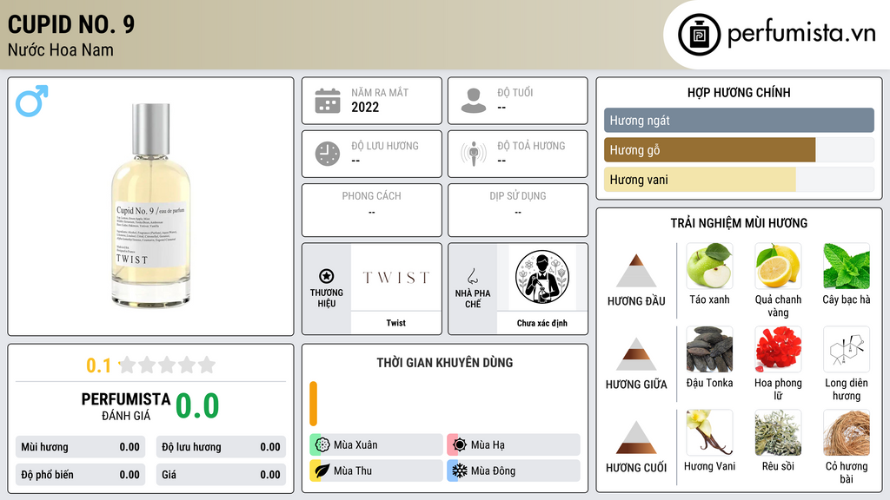Image resolution: width=890 pixels, height=500 pixels.
Task: Select the Hương Vani vanilla note
Action: 709,432
